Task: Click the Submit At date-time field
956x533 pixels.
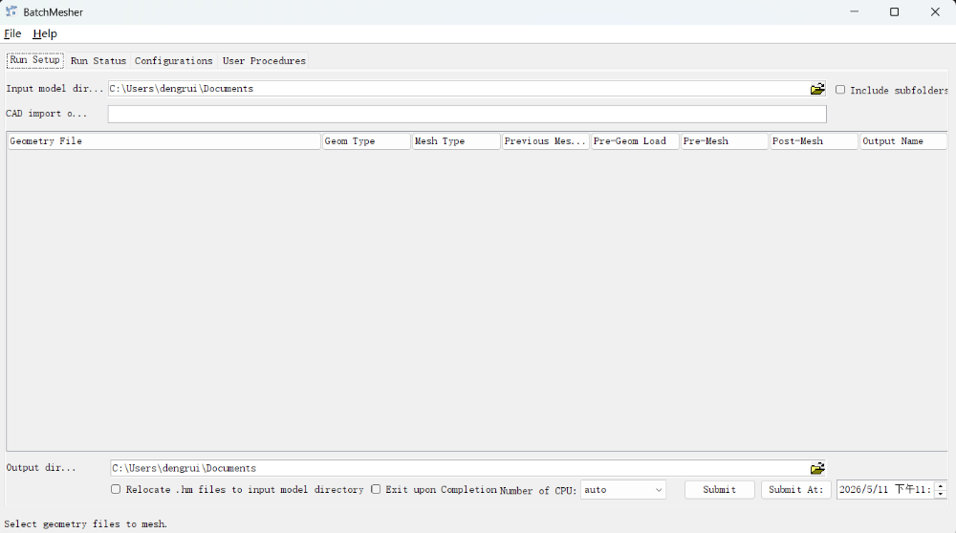Action: (x=886, y=490)
